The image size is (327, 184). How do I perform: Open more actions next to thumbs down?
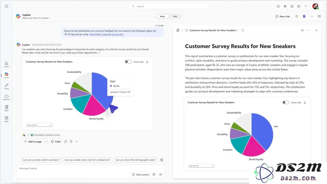coord(77,141)
